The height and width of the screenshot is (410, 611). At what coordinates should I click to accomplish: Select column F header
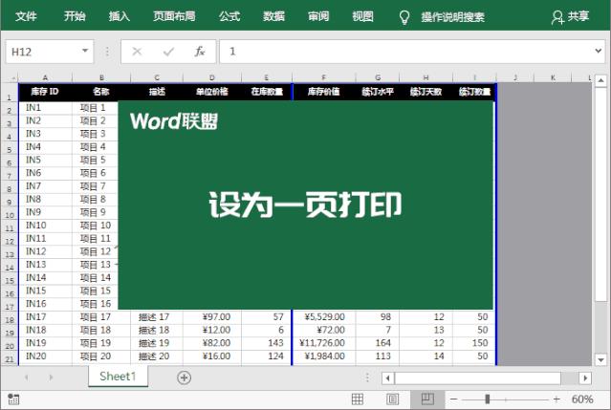tap(323, 77)
